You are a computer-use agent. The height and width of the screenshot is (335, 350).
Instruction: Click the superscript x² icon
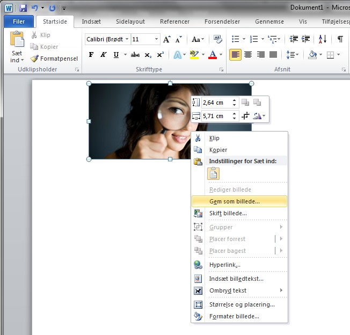pyautogui.click(x=161, y=55)
